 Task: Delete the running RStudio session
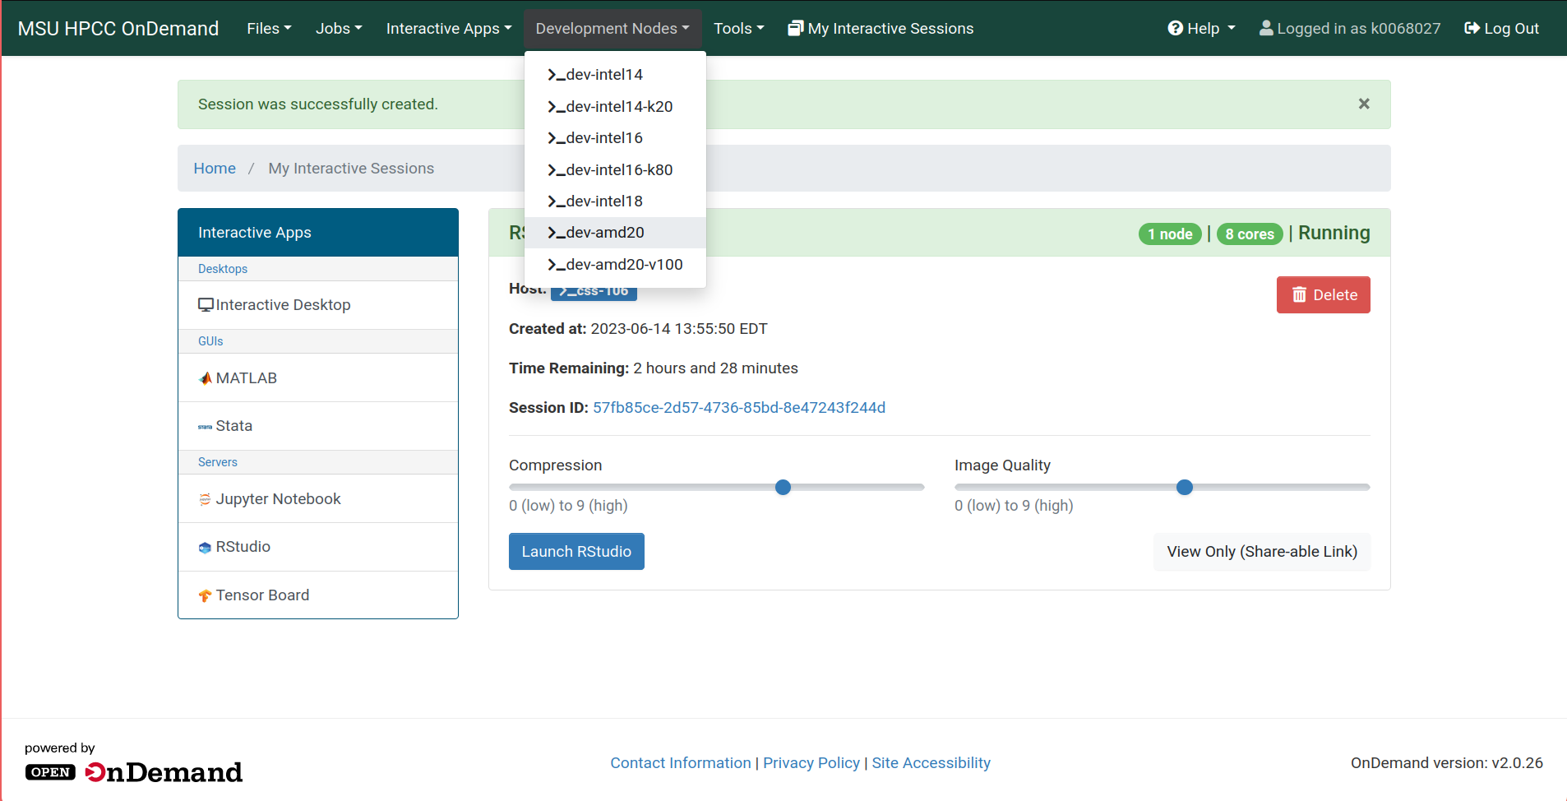(x=1323, y=294)
